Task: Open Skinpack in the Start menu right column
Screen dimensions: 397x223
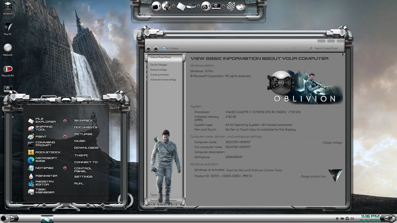Action: [x=83, y=121]
